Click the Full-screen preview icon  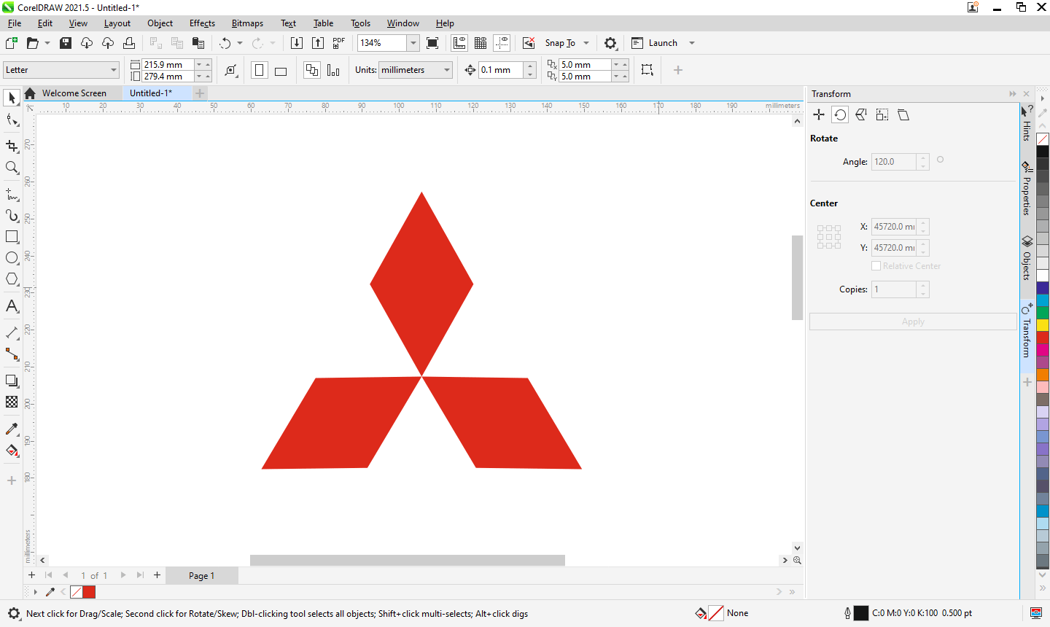[432, 43]
